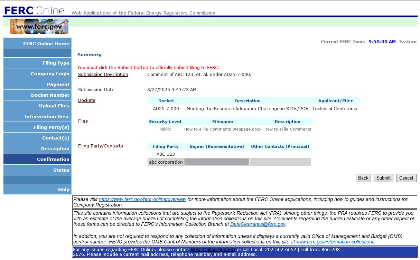
Task: Click the submission date value 8/27/2025
Action: click(172, 89)
